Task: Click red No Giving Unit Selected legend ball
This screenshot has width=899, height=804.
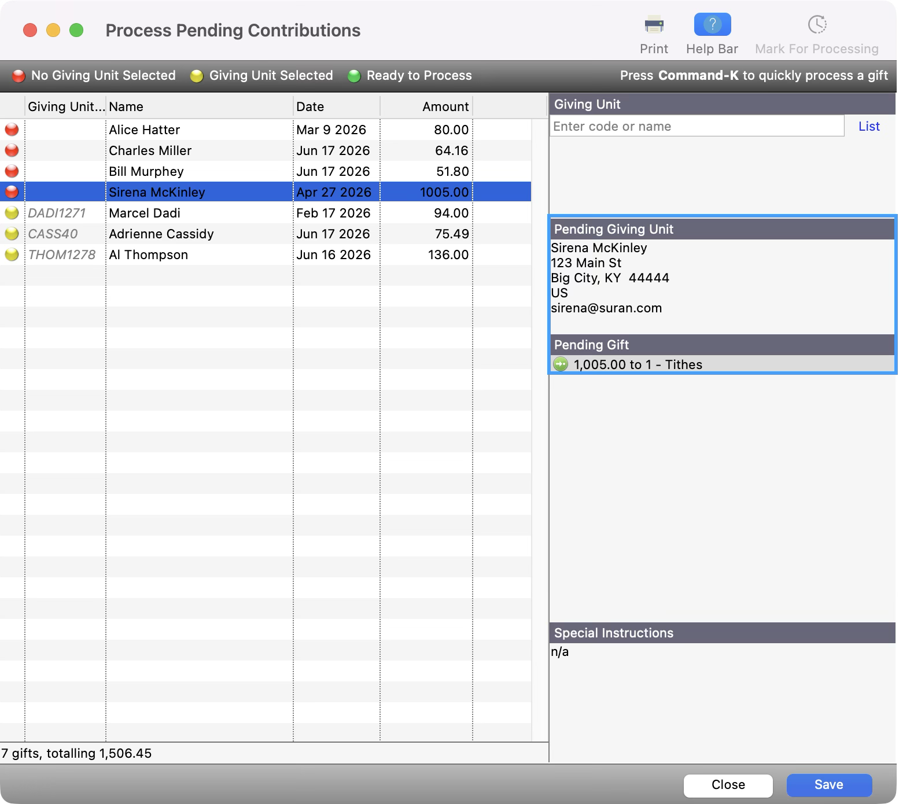Action: tap(19, 76)
